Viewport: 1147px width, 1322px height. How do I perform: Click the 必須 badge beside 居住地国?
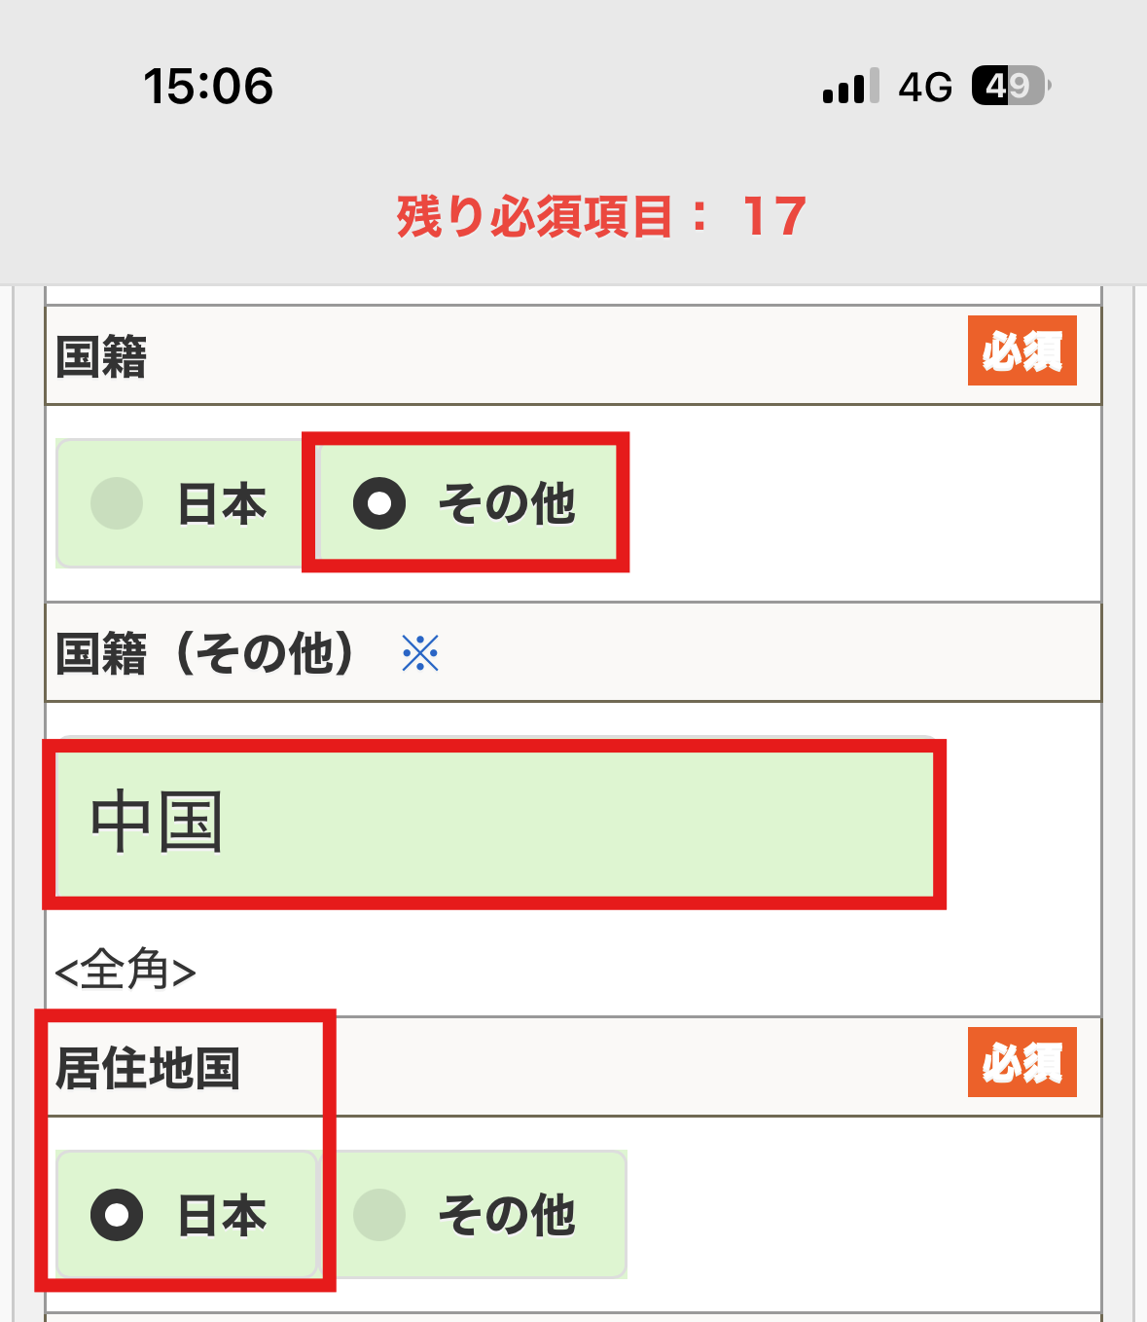pyautogui.click(x=1022, y=1064)
